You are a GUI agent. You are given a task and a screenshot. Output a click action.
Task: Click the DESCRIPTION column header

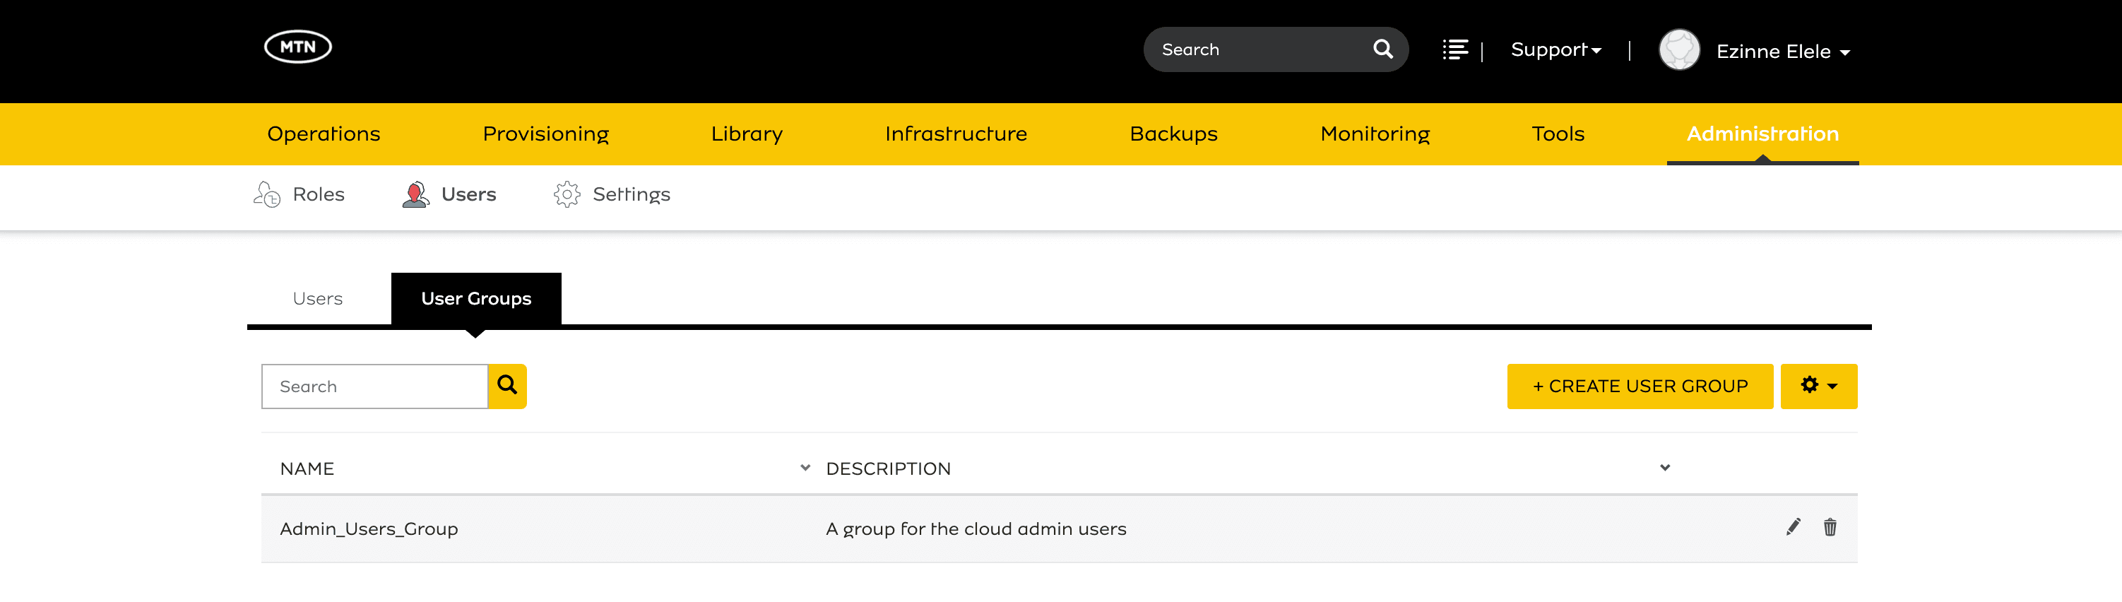point(888,468)
